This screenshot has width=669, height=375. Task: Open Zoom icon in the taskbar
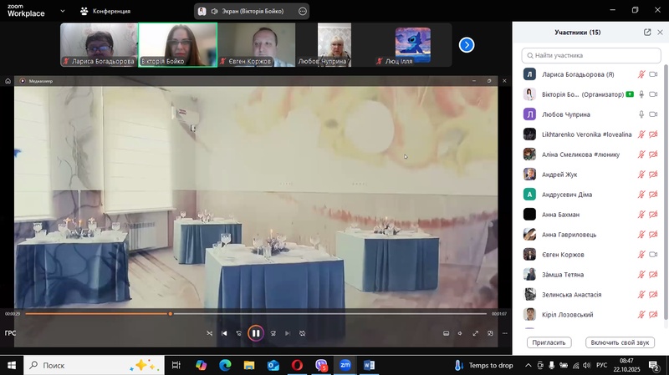click(x=345, y=366)
